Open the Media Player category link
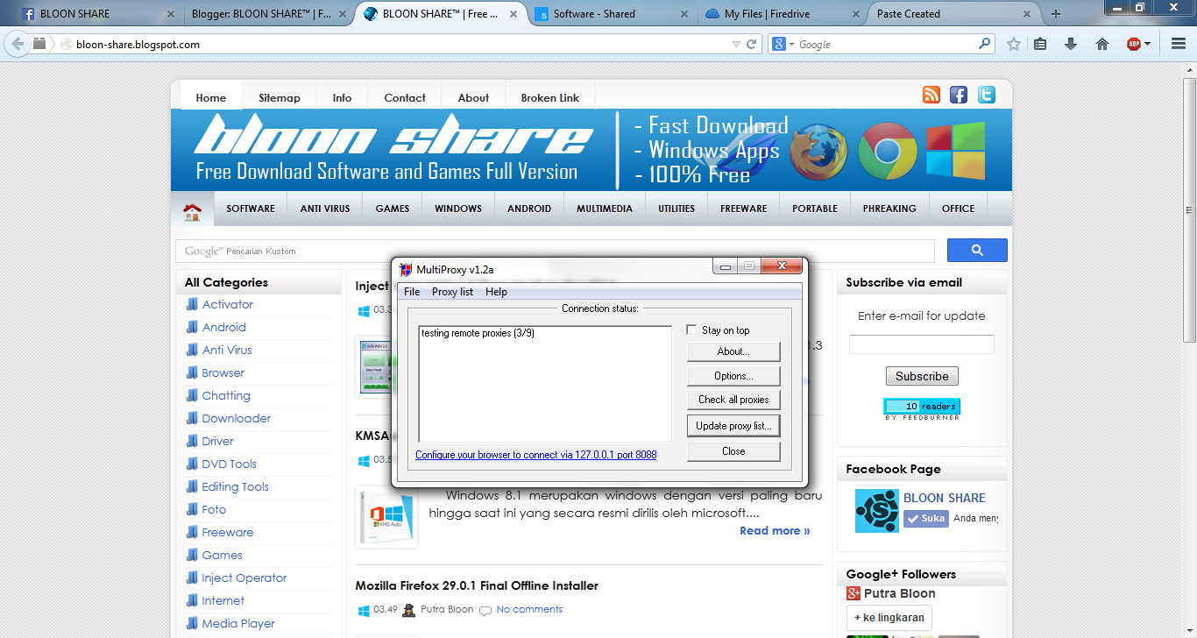1197x638 pixels. click(238, 623)
